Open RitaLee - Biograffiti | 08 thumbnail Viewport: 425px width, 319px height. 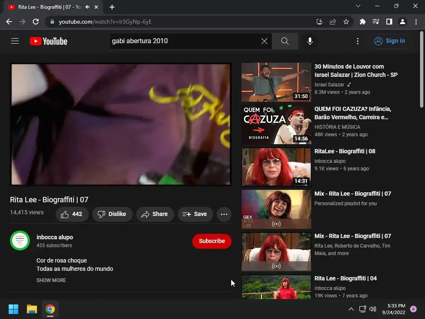click(276, 167)
